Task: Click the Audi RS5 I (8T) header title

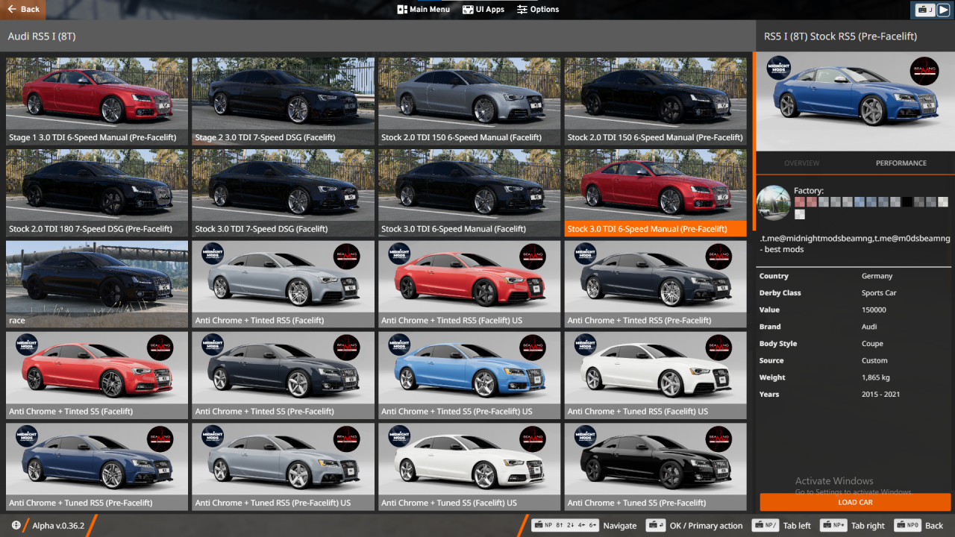Action: coord(42,36)
